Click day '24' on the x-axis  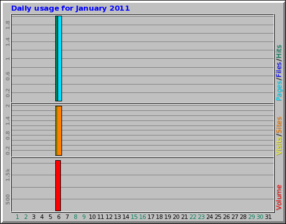(x=209, y=217)
